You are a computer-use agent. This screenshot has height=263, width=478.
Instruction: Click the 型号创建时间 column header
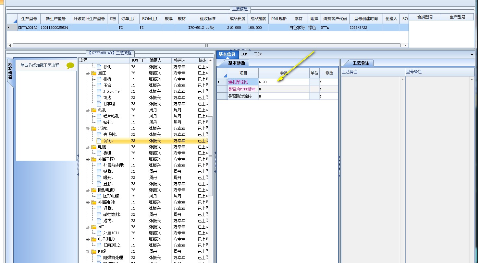pos(366,18)
